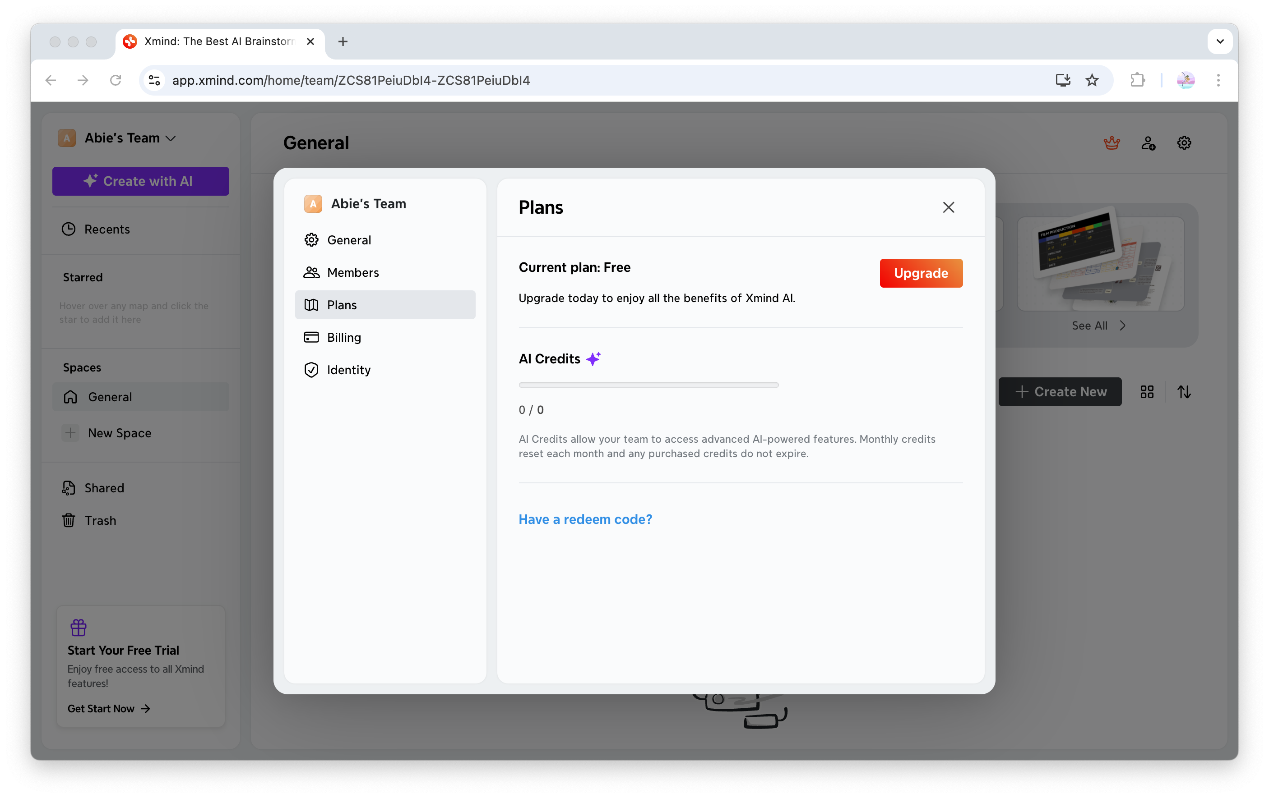Click the Starred section heading
The width and height of the screenshot is (1269, 798).
[x=83, y=277]
